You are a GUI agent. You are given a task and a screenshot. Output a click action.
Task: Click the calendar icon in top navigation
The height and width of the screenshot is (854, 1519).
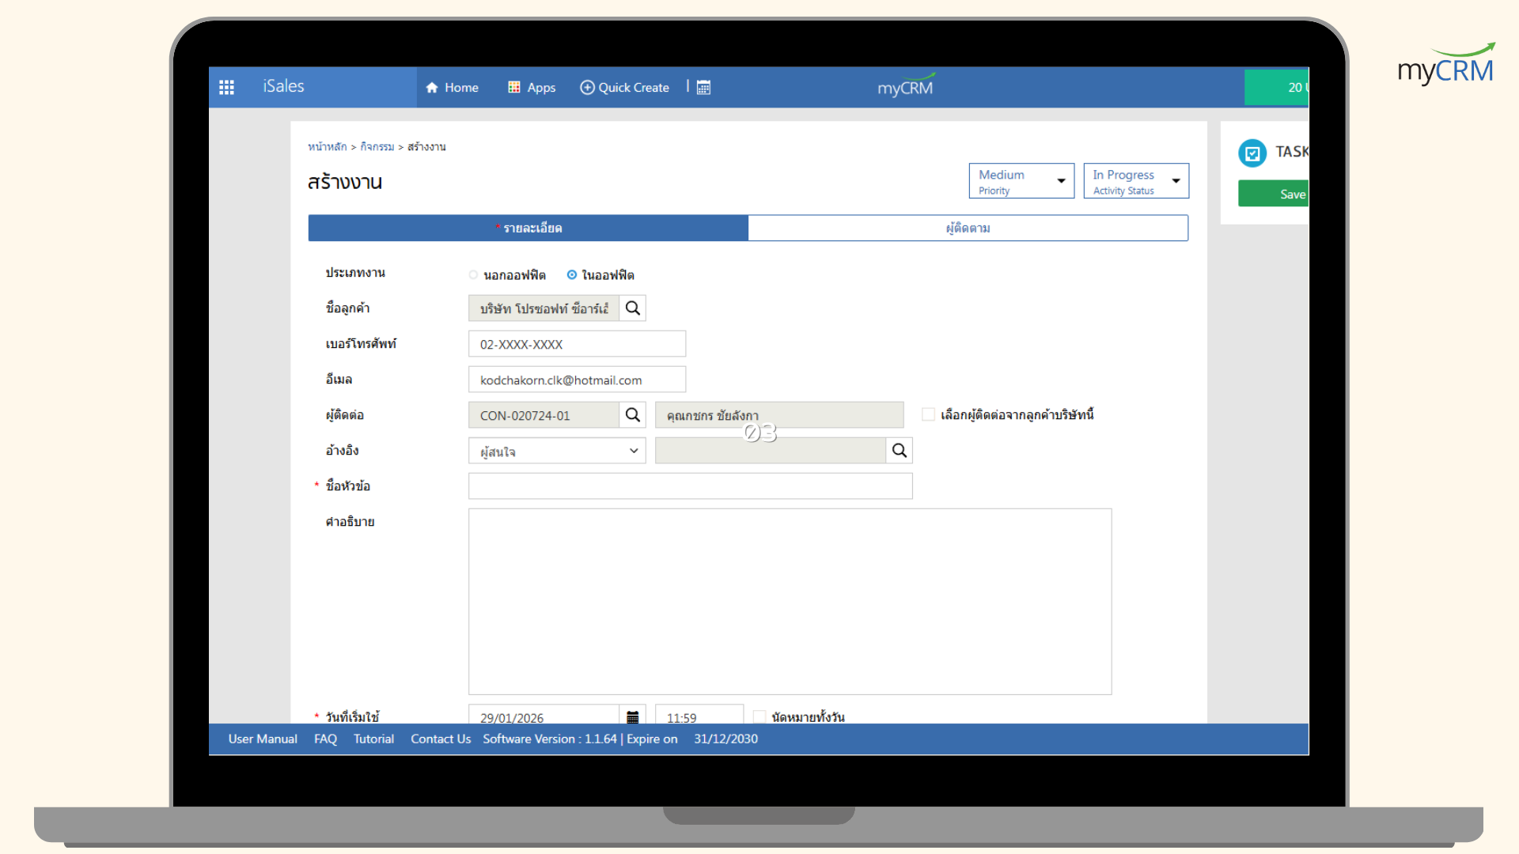(703, 87)
